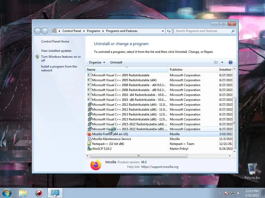265x198 pixels.
Task: Click the https://support.mozilla.org help link
Action: pyautogui.click(x=160, y=167)
